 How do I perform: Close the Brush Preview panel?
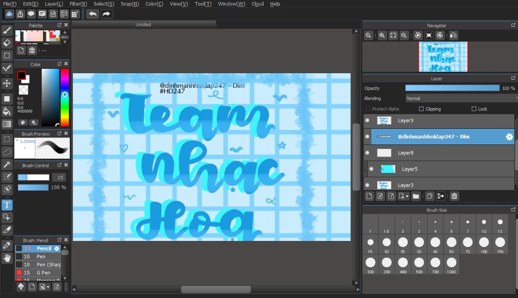66,133
